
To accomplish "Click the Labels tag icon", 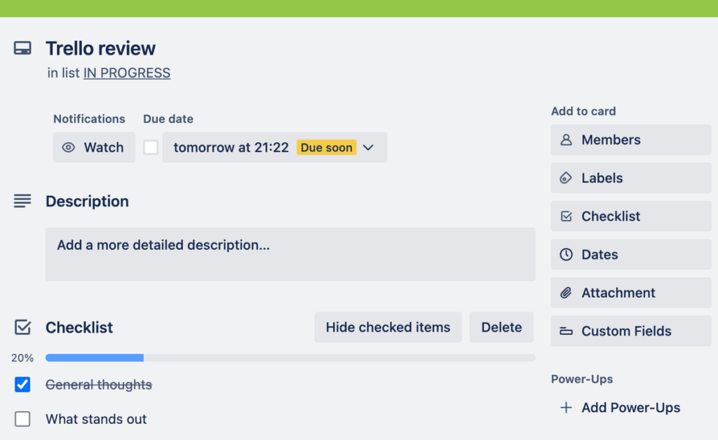I will tap(566, 178).
